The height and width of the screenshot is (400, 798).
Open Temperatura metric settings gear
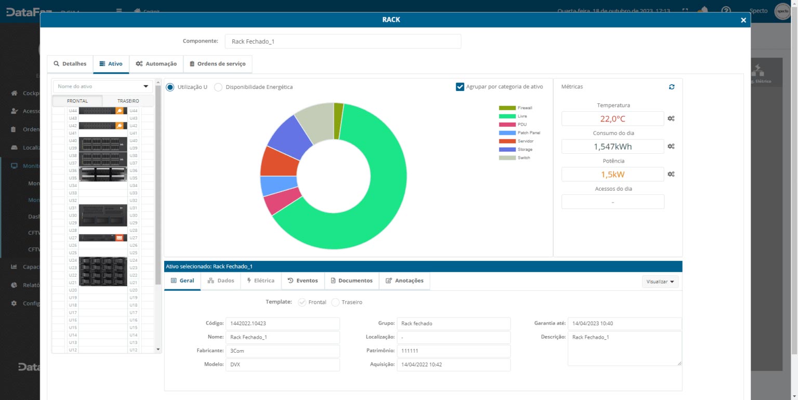pyautogui.click(x=671, y=118)
